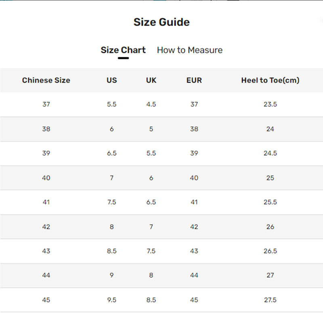Click the 23.5 heel to toe value
The image size is (323, 323).
point(270,104)
